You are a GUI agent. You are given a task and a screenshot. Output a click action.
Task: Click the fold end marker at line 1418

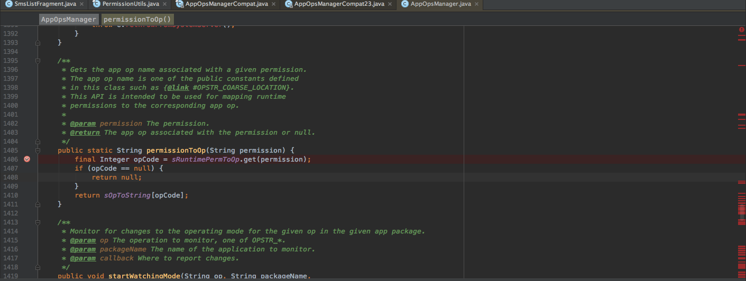[x=38, y=267]
